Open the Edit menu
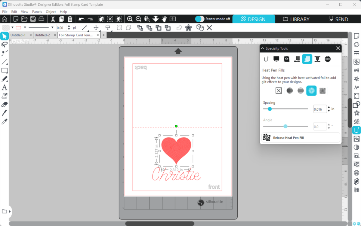 point(14,12)
